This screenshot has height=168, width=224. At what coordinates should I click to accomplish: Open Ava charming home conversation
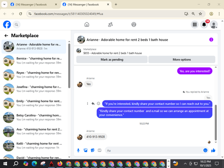pyautogui.click(x=34, y=132)
